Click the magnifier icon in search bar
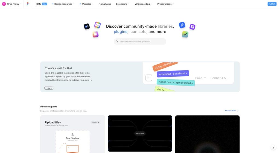The height and width of the screenshot is (153, 280). point(117,42)
